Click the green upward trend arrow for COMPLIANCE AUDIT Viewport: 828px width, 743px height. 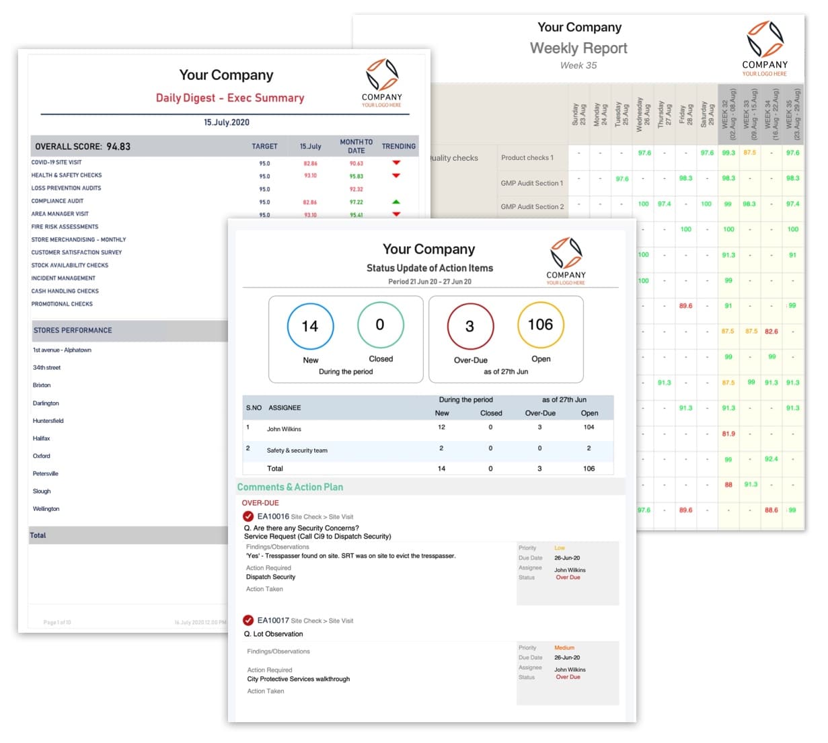pyautogui.click(x=397, y=201)
